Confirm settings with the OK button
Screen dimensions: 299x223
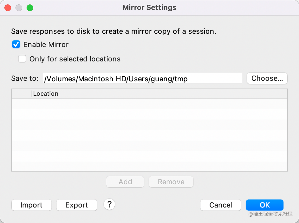(x=265, y=205)
